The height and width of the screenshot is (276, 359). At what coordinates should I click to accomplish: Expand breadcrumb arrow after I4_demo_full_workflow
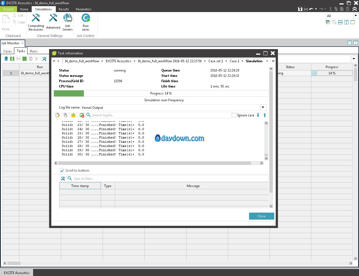click(x=102, y=61)
